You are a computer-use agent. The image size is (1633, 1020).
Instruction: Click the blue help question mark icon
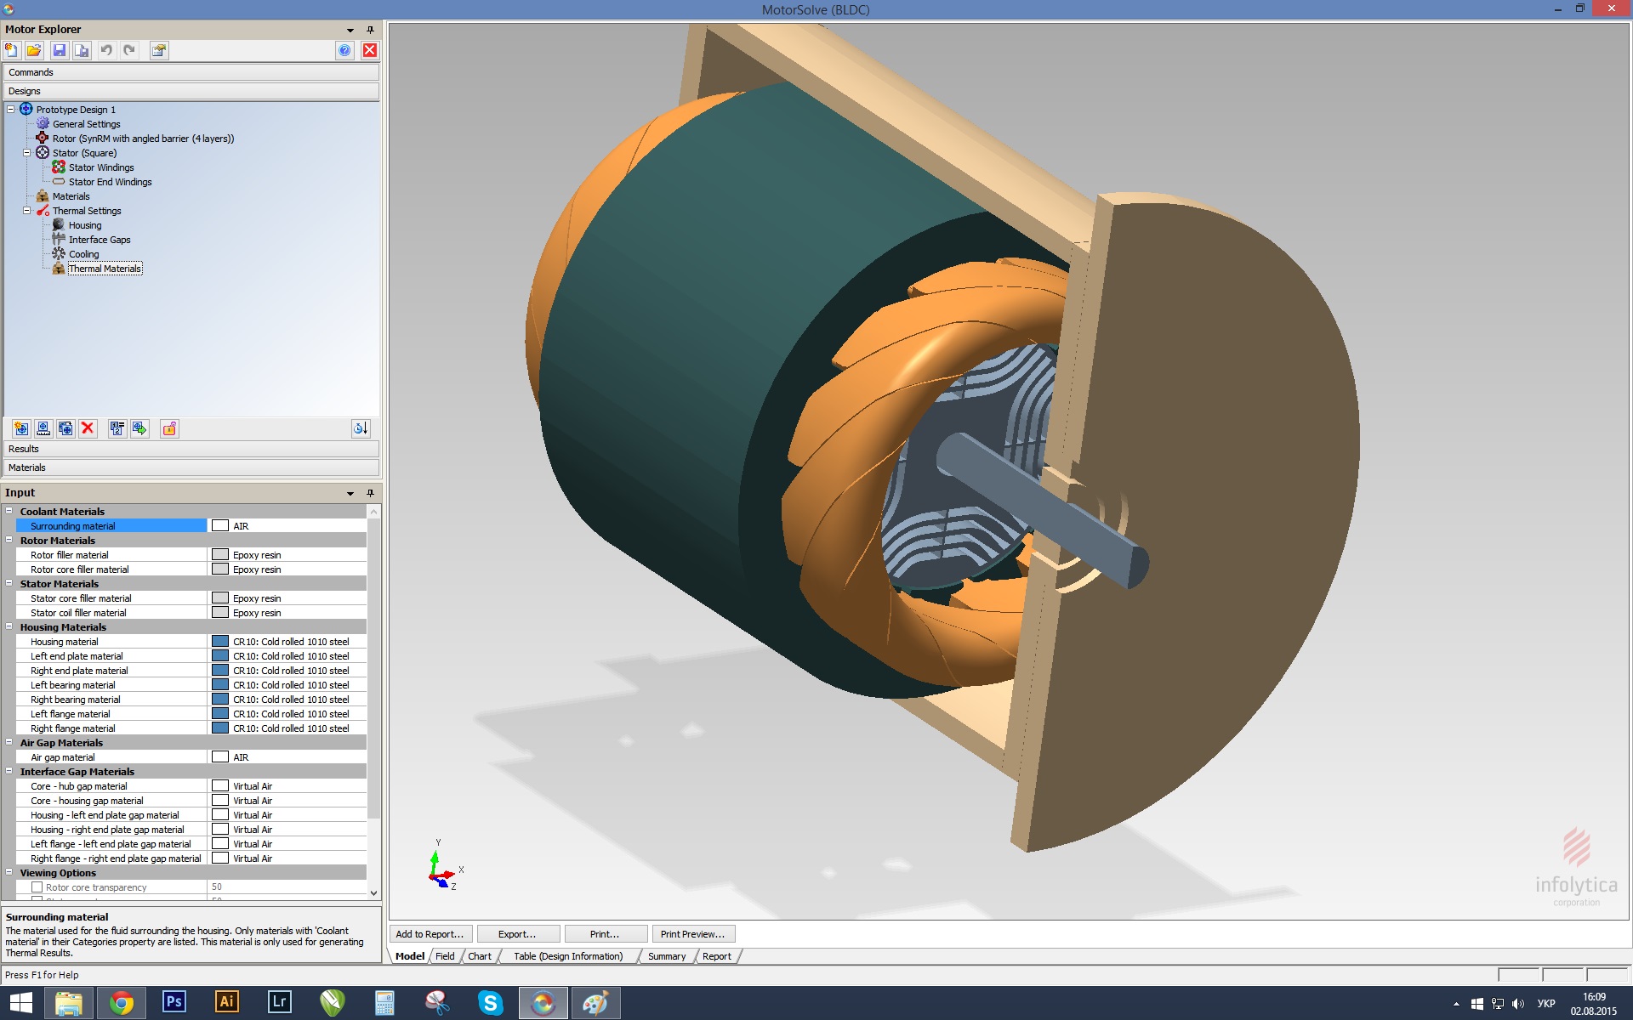coord(344,50)
